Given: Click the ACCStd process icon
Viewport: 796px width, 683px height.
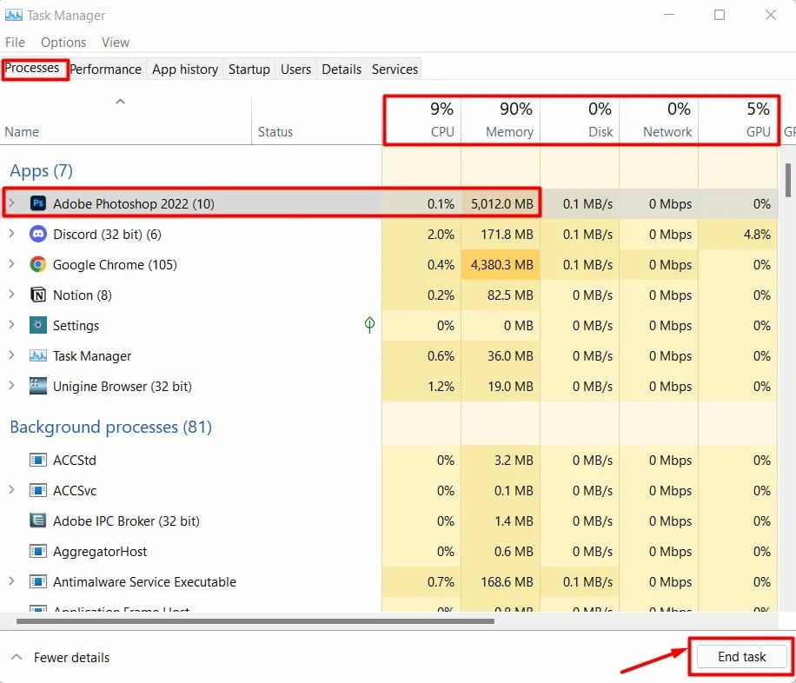Looking at the screenshot, I should (38, 460).
